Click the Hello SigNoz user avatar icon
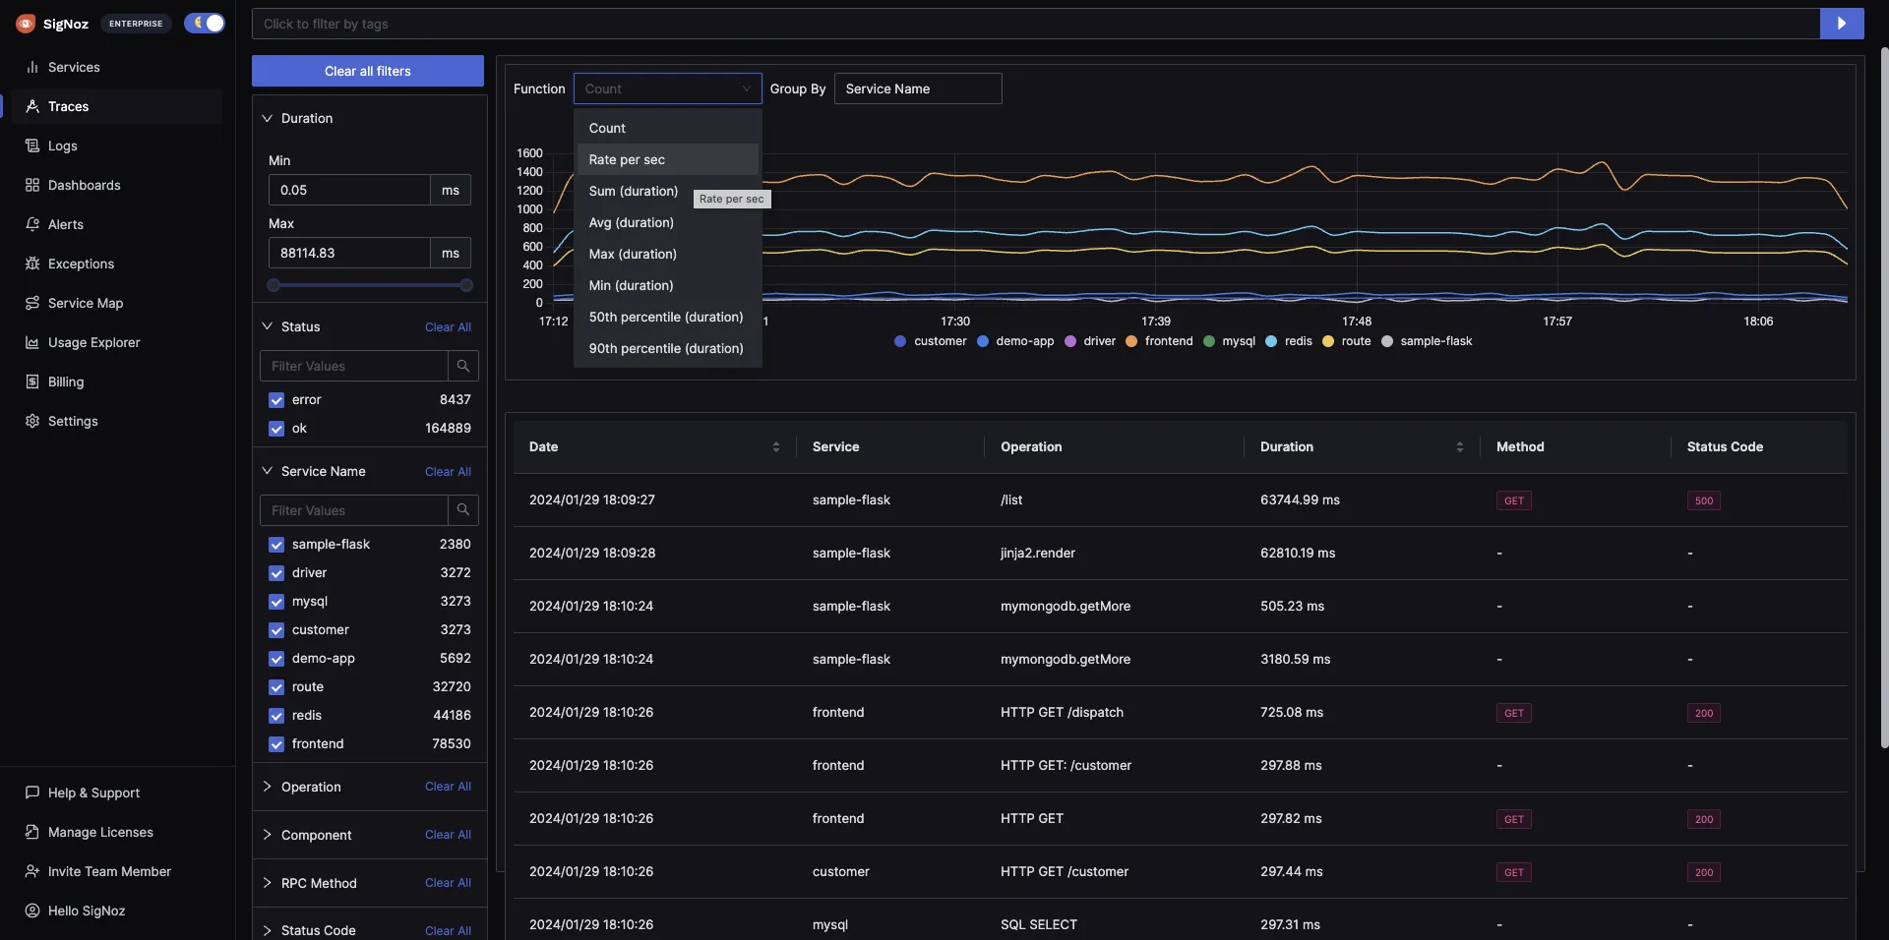Viewport: 1889px width, 940px height. (32, 911)
